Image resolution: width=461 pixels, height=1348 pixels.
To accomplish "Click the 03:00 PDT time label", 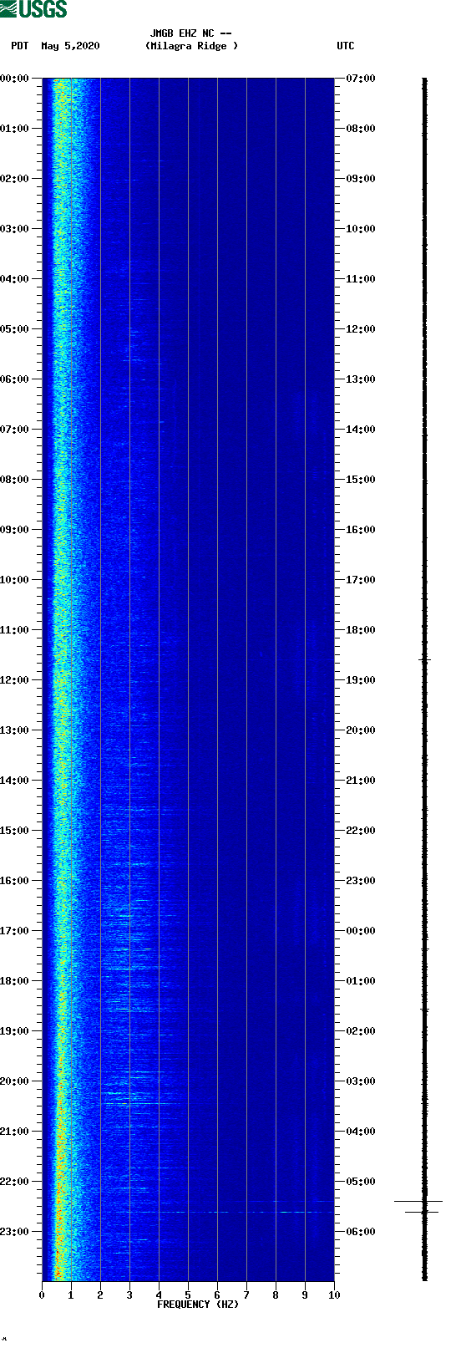I will 15,229.
